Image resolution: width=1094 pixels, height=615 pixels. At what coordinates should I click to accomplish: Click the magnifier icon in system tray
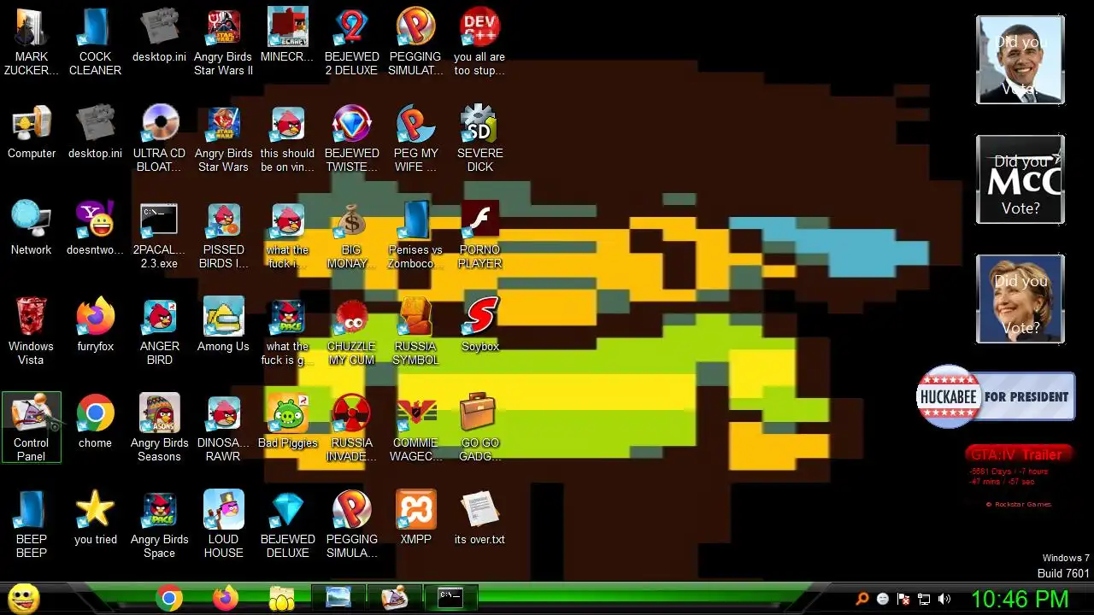pyautogui.click(x=862, y=600)
